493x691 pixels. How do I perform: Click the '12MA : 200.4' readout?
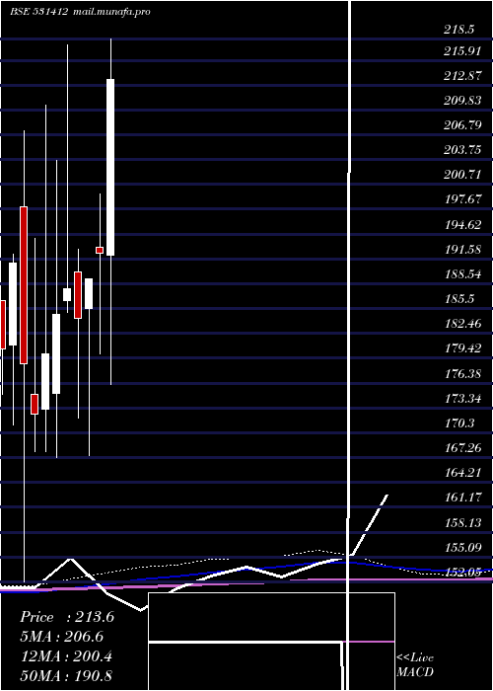click(x=66, y=656)
